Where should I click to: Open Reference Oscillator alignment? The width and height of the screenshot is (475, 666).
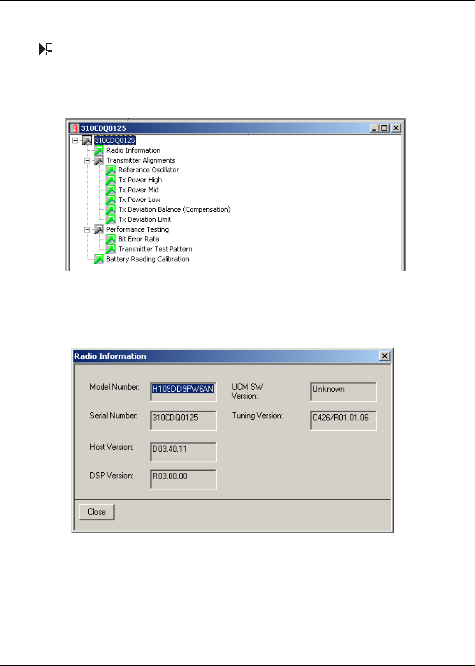click(x=148, y=170)
